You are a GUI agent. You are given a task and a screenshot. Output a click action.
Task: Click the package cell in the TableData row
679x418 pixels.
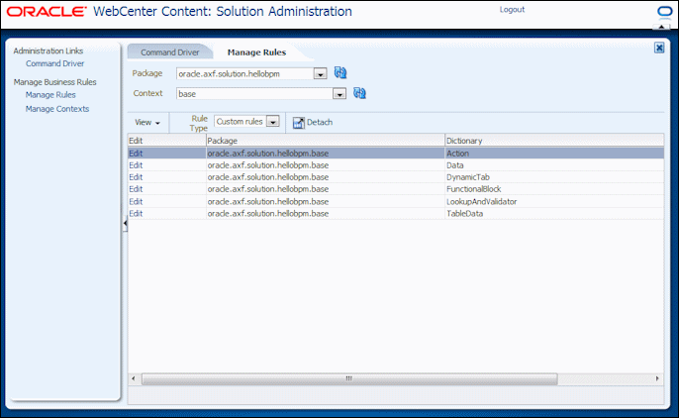coord(326,214)
